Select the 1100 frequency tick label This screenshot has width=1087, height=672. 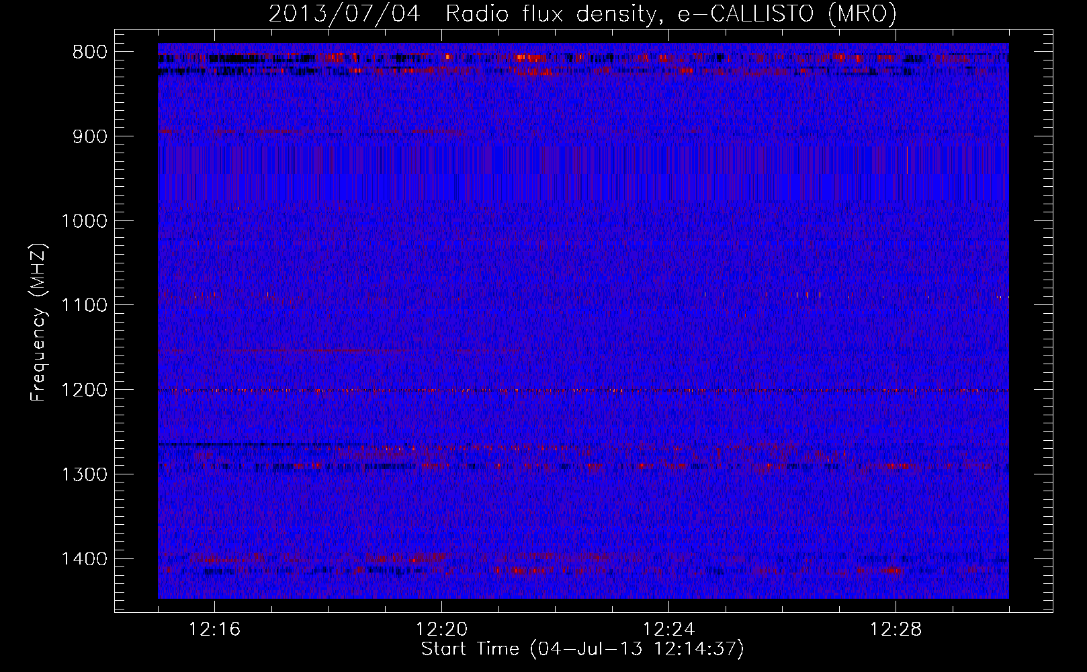85,306
